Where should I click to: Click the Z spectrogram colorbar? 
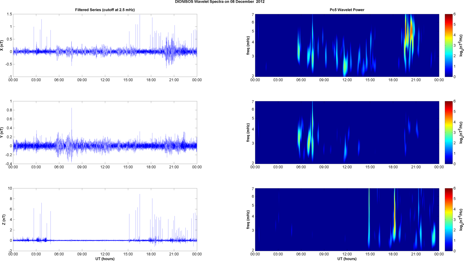pyautogui.click(x=448, y=219)
